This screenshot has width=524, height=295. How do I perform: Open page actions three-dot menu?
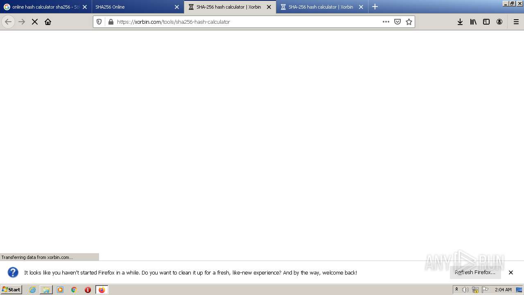[x=386, y=22]
